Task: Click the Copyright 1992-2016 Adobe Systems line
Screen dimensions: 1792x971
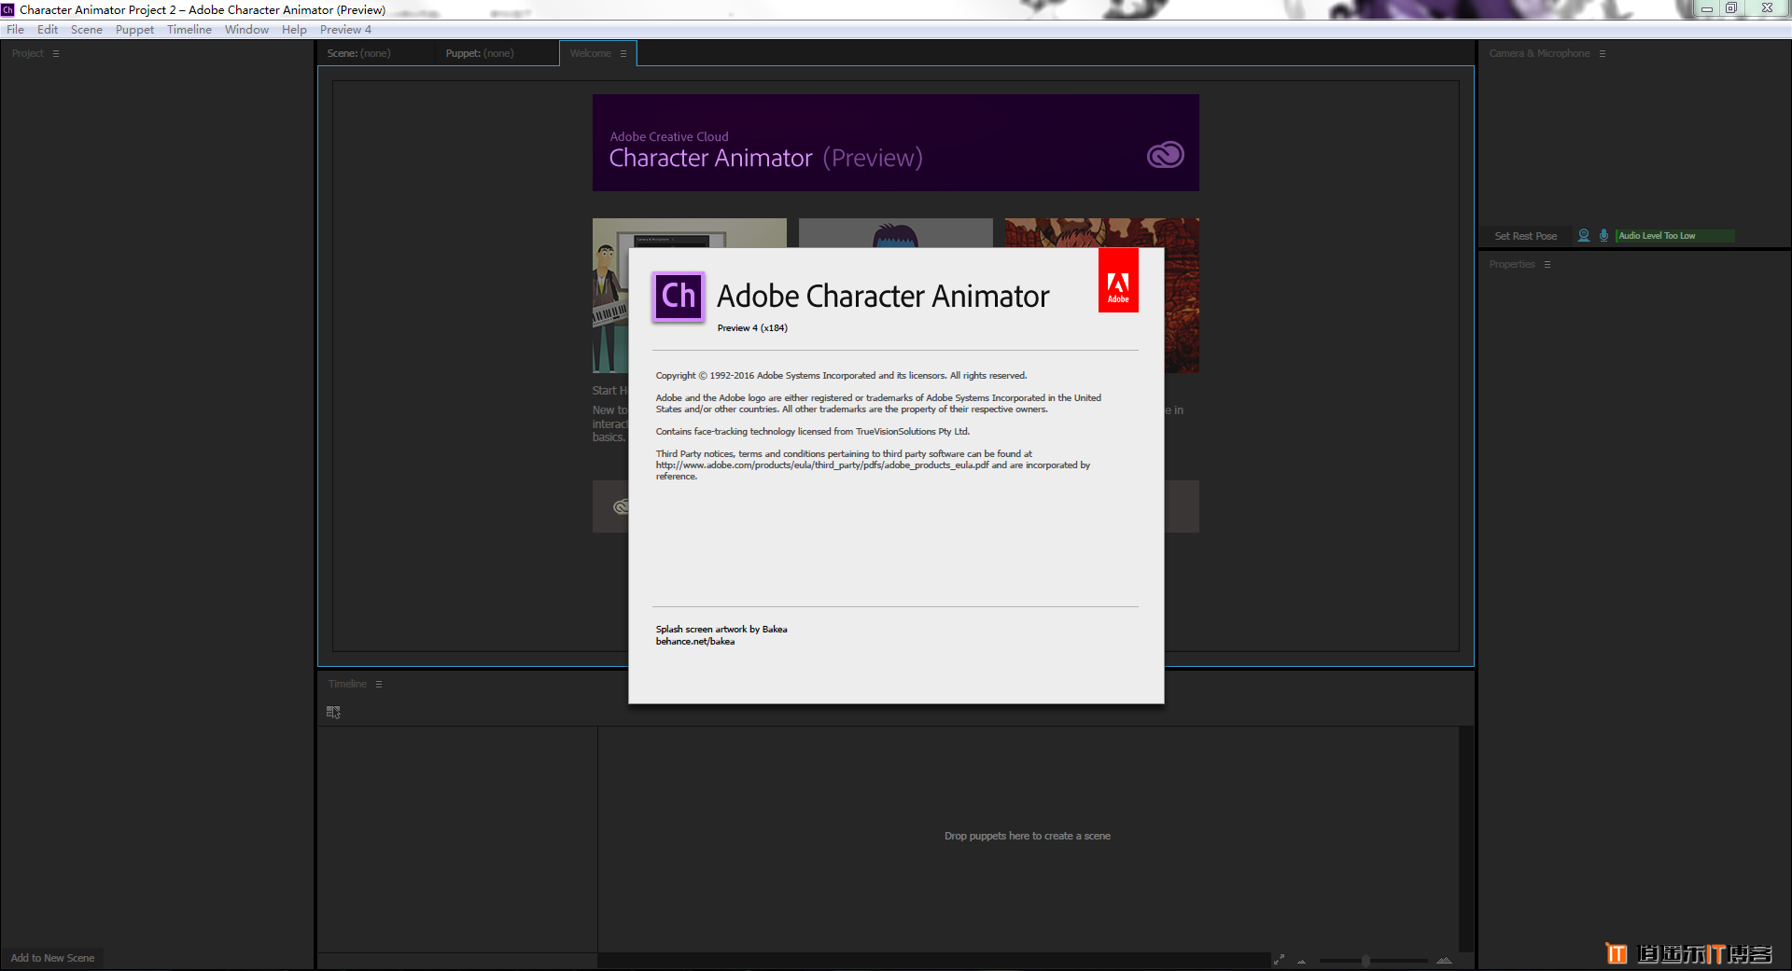Action: 841,376
